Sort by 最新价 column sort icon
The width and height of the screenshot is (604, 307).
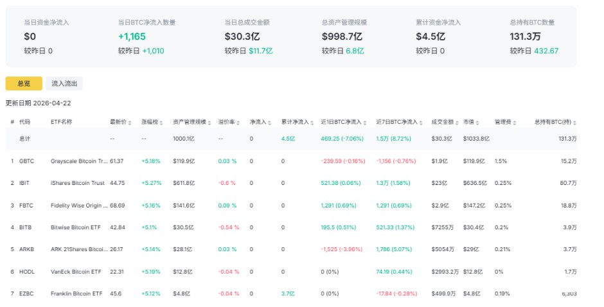point(130,122)
